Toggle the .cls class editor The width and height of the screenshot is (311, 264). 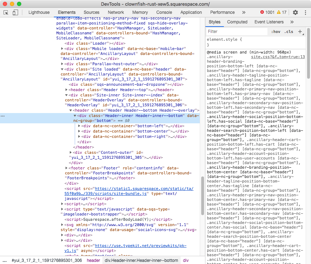coord(289,32)
